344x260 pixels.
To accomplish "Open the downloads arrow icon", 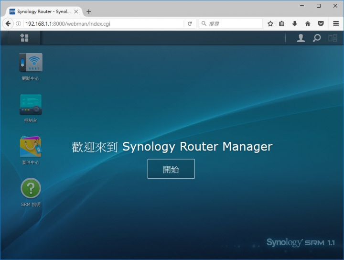I will 295,23.
